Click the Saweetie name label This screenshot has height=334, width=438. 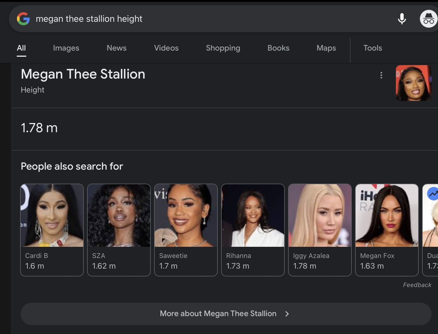(173, 256)
